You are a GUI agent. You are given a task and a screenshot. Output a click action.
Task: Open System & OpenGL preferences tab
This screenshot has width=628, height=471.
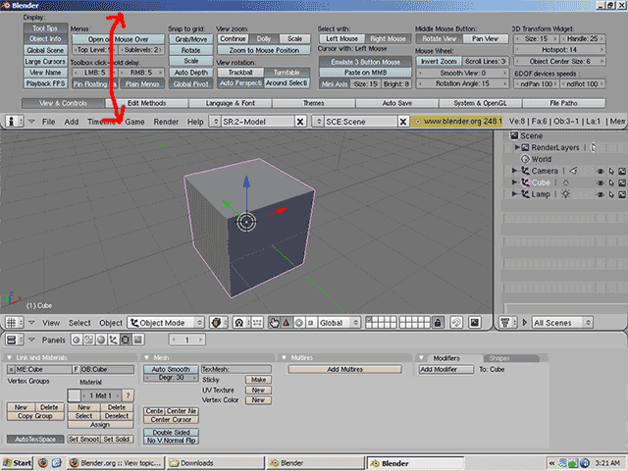pos(480,103)
